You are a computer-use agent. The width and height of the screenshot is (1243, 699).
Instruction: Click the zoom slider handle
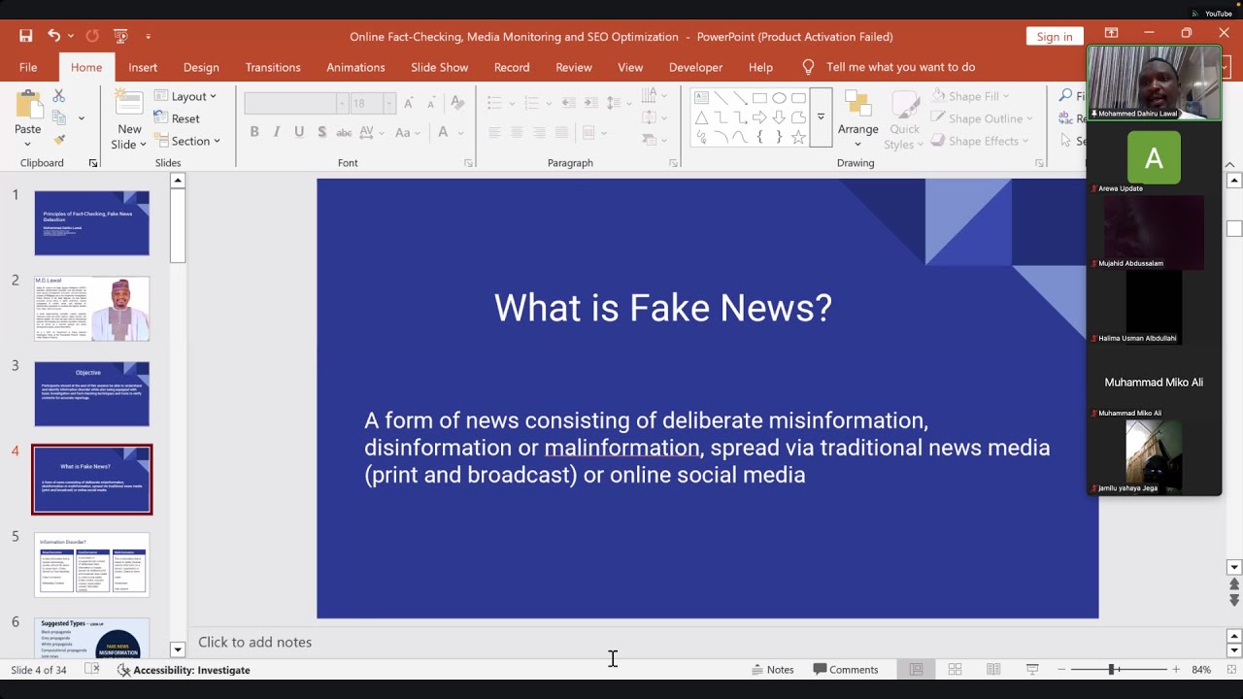coord(1112,670)
